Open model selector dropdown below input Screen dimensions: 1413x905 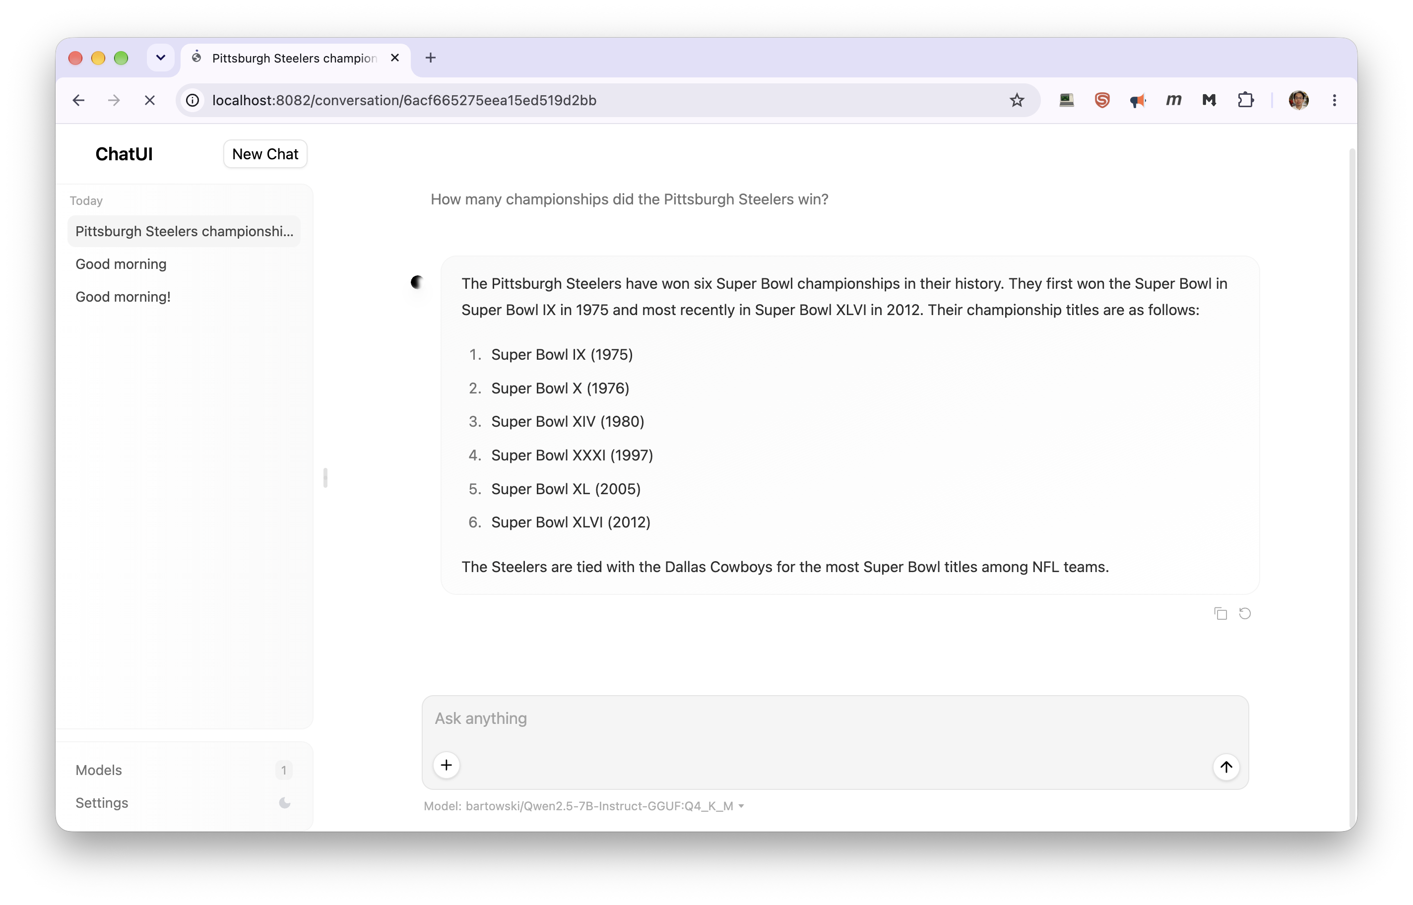click(x=584, y=806)
